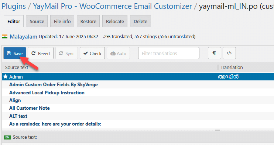Open the Source tab

tap(37, 21)
